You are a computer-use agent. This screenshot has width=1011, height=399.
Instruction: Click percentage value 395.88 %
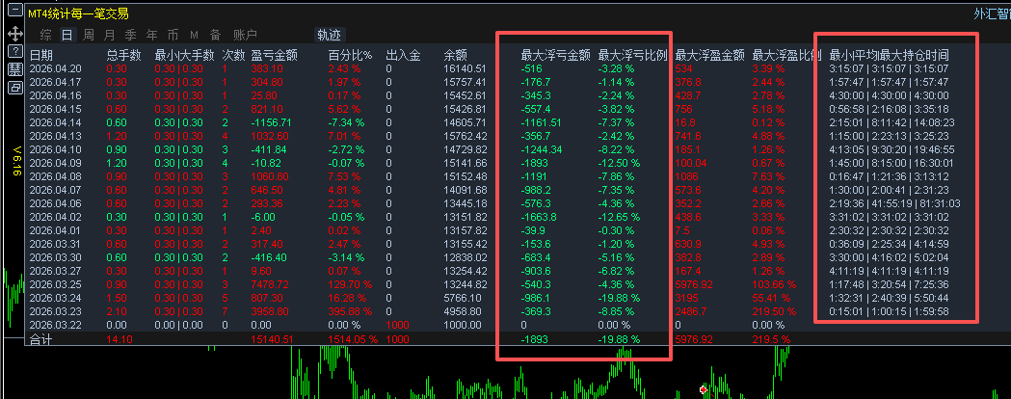point(351,312)
